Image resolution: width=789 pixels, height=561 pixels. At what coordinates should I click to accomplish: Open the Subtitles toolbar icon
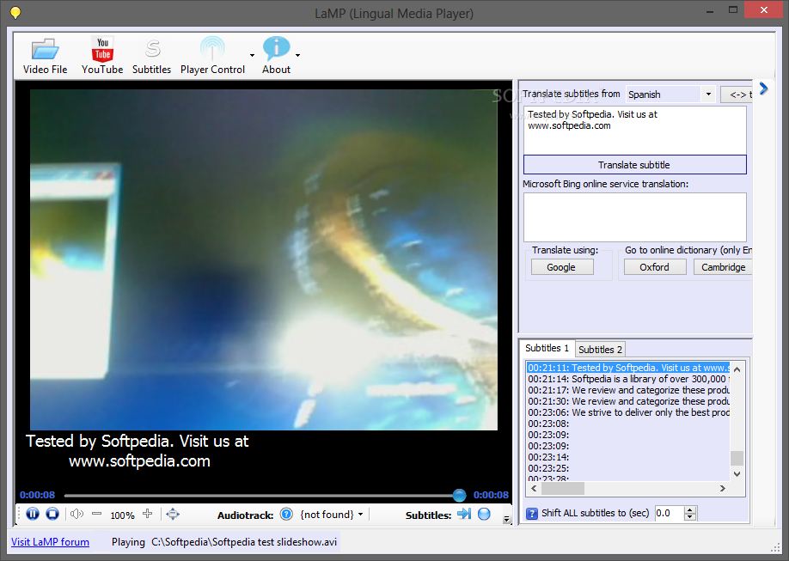(152, 49)
